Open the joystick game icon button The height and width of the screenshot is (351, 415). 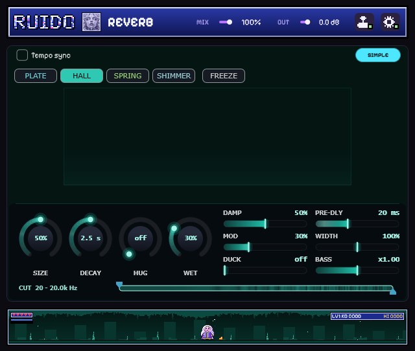pos(364,22)
